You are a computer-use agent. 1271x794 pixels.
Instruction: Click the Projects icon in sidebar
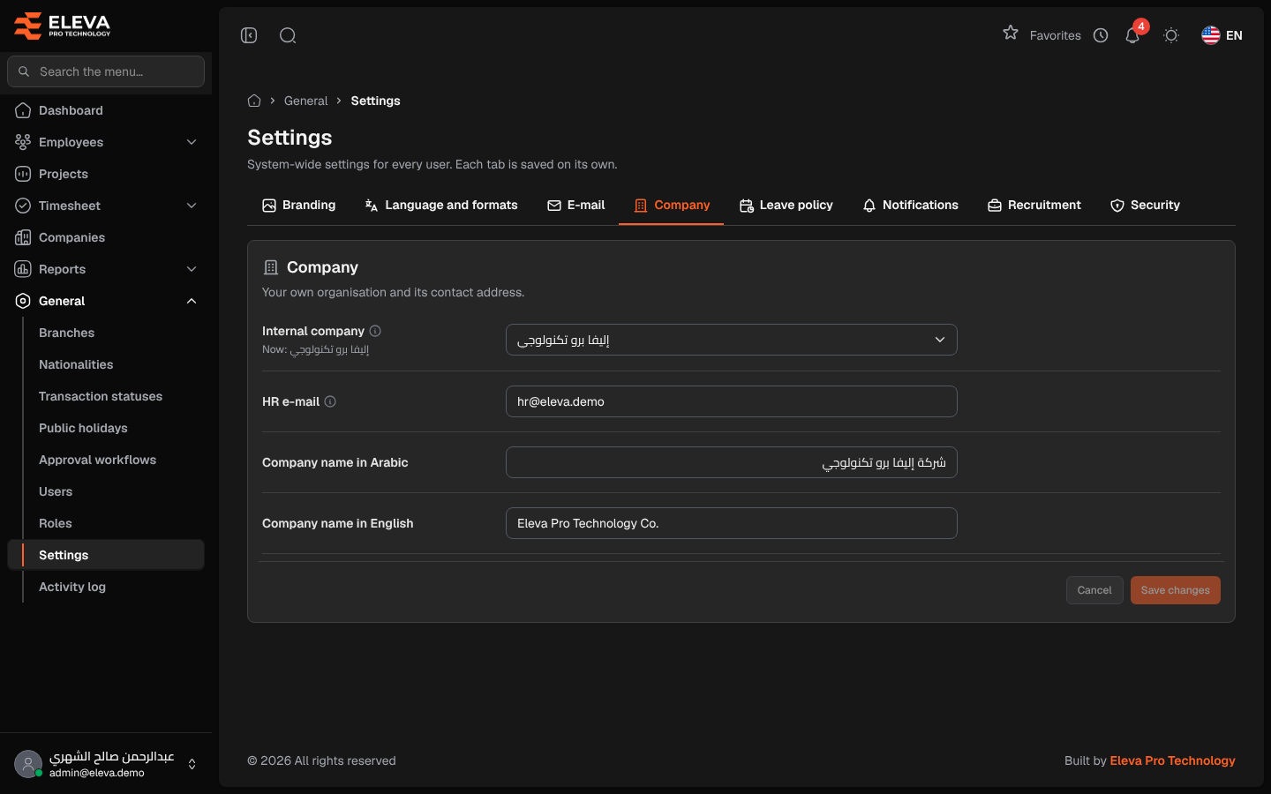[x=23, y=174]
